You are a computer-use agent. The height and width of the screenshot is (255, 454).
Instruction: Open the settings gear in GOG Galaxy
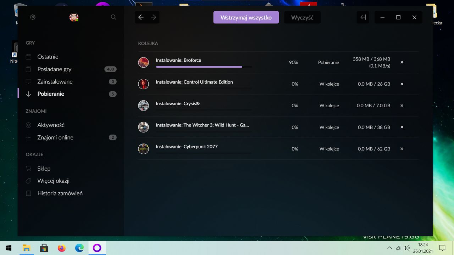pyautogui.click(x=33, y=17)
